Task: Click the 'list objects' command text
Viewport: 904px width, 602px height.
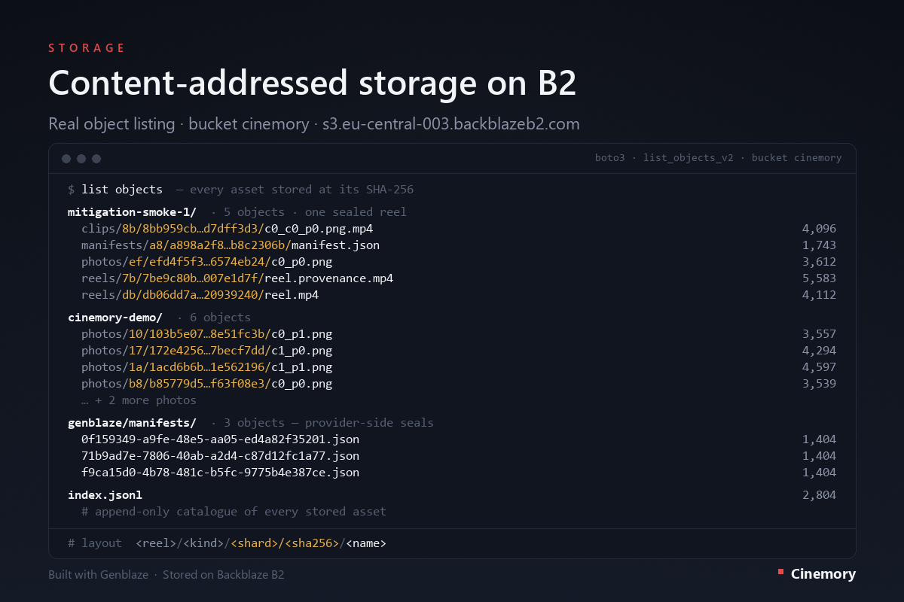Action: 122,190
